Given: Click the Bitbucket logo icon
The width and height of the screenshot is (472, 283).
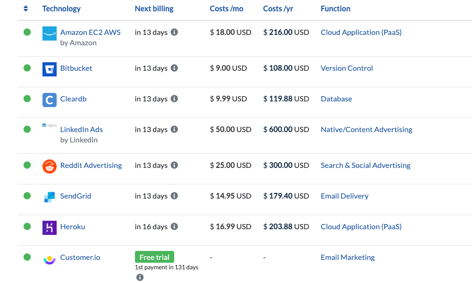Looking at the screenshot, I should (50, 69).
